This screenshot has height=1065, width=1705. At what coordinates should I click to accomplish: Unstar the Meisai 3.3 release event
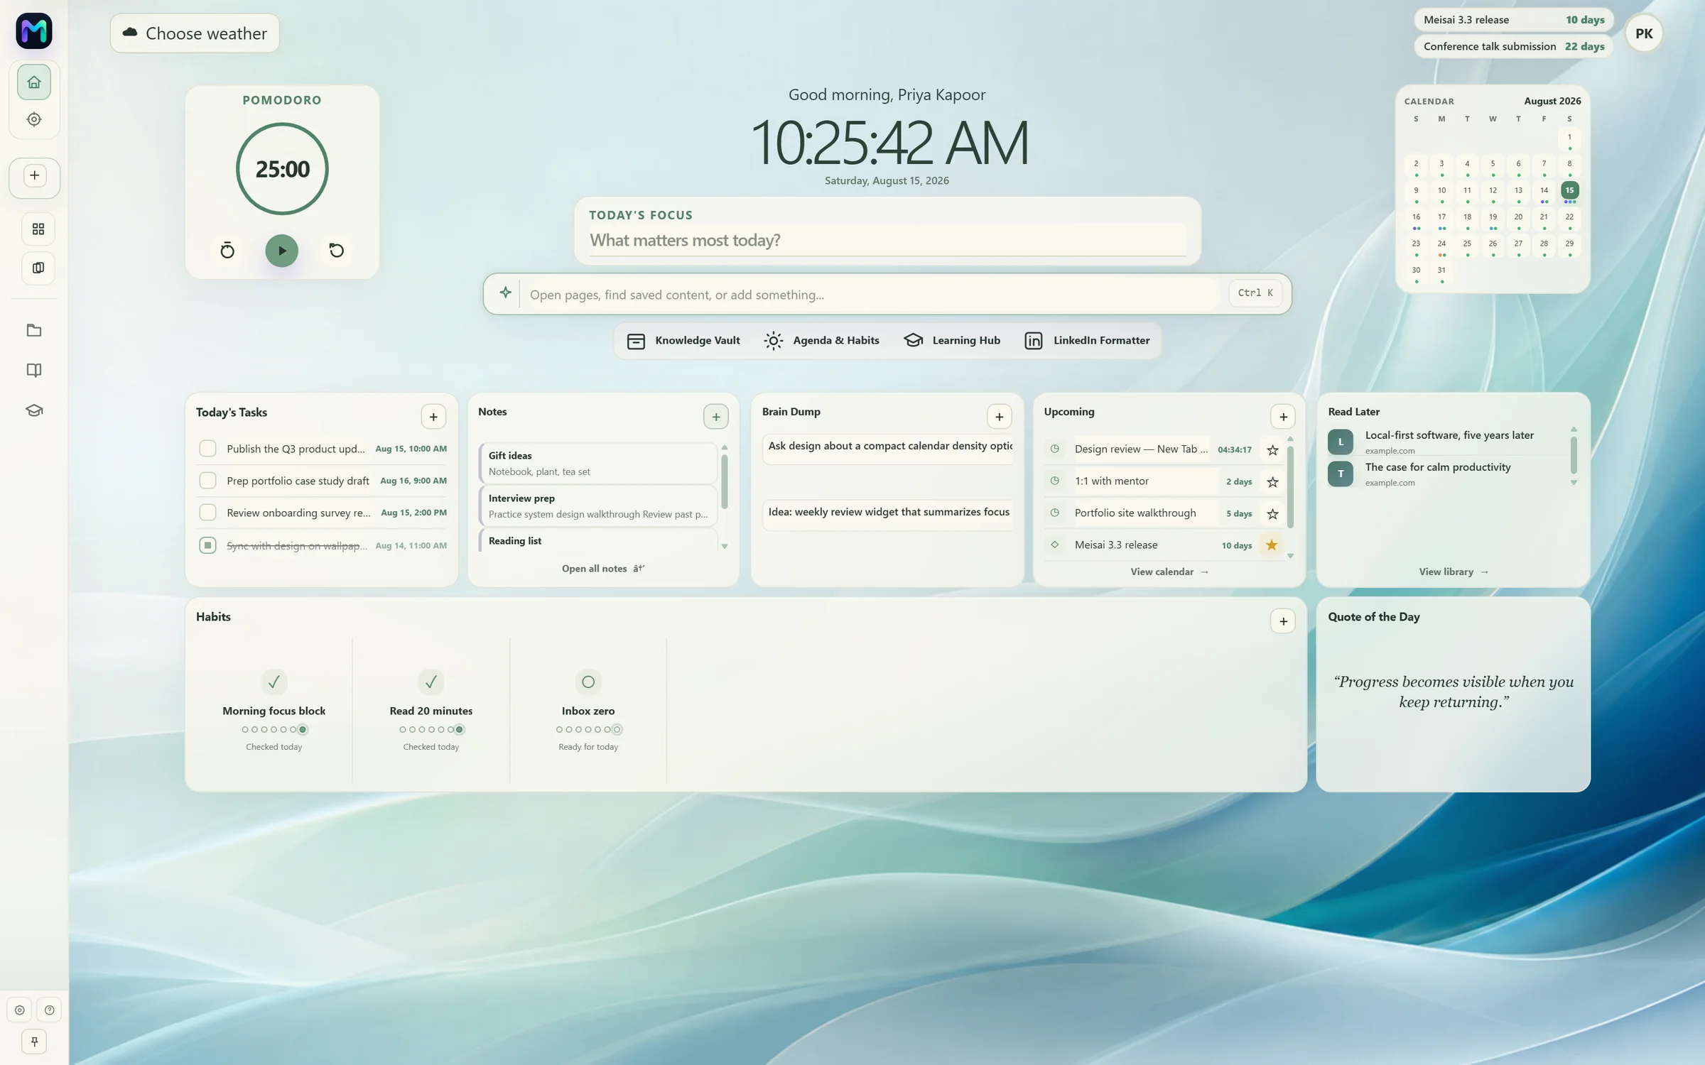[1272, 545]
